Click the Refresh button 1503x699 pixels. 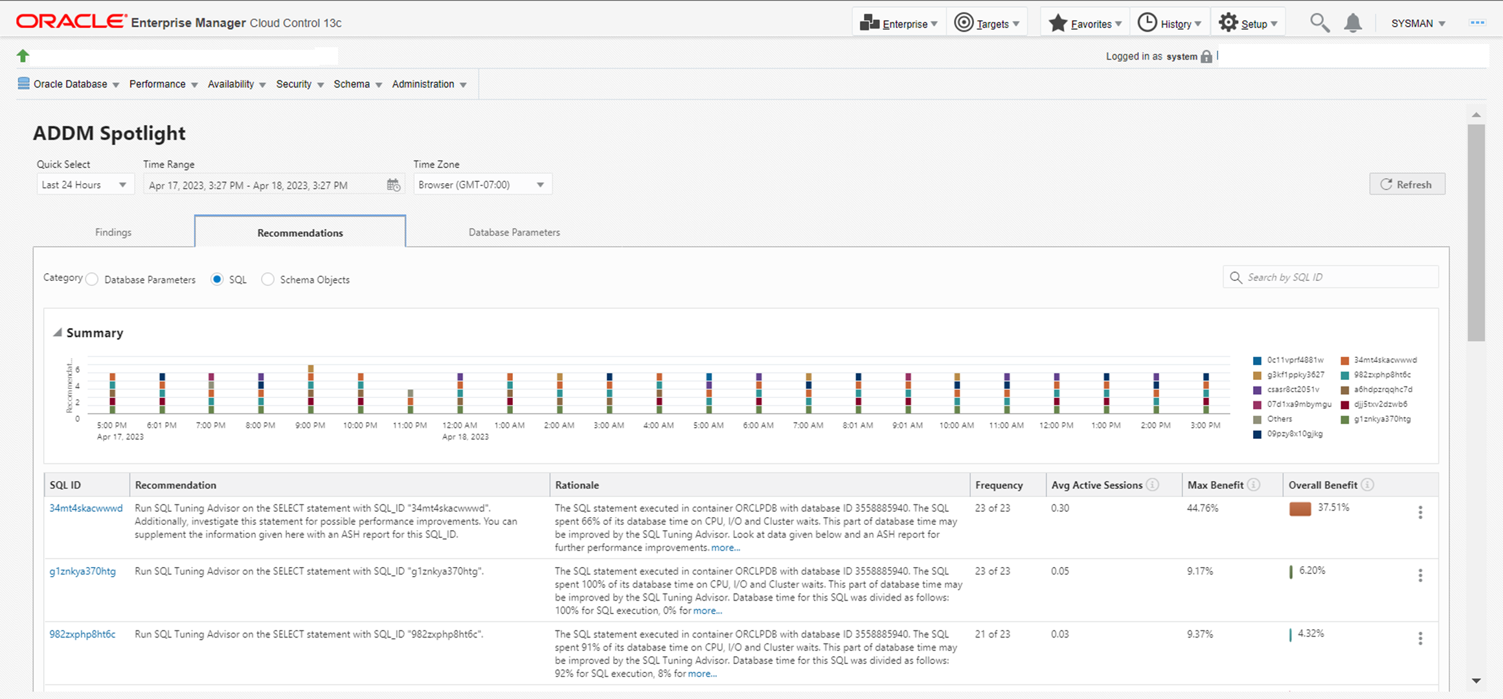[1407, 184]
